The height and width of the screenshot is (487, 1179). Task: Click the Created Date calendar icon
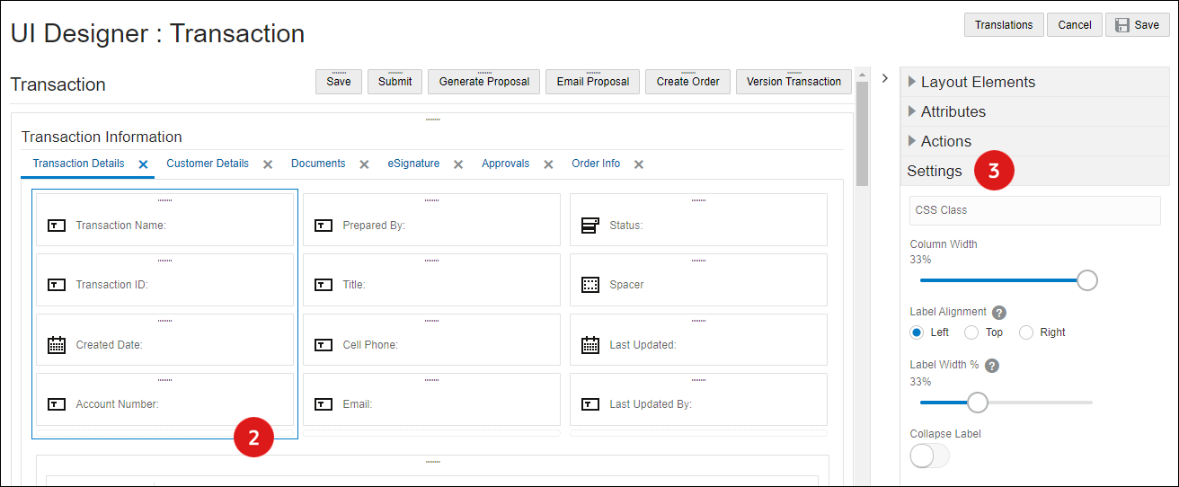click(56, 345)
